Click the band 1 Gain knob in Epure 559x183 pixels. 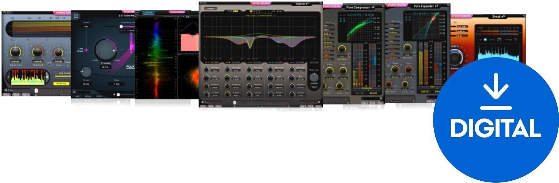(x=206, y=78)
